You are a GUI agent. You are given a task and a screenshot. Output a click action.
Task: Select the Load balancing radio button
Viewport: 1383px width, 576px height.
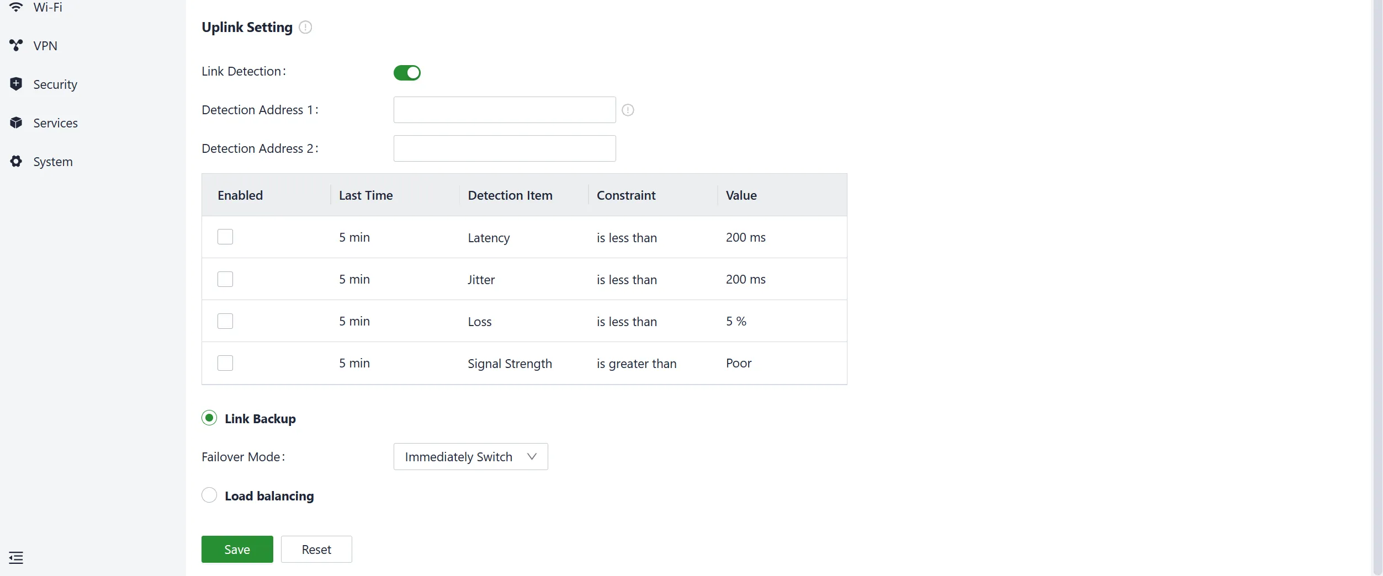[209, 495]
